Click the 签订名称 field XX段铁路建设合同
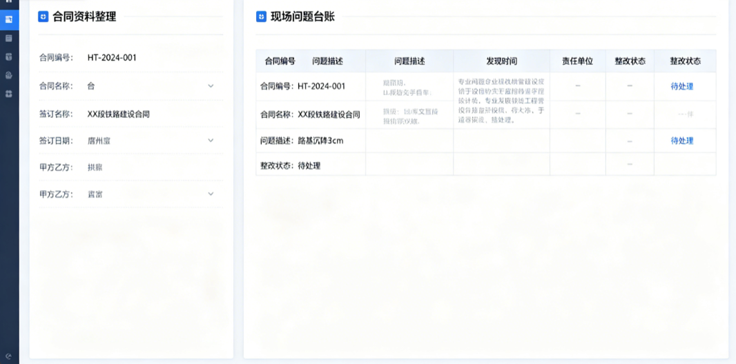 (x=118, y=114)
